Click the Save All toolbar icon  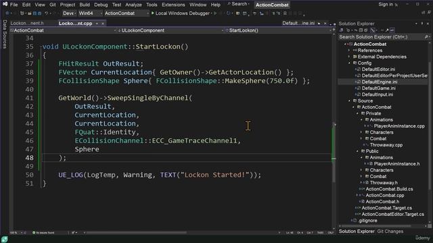click(39, 13)
